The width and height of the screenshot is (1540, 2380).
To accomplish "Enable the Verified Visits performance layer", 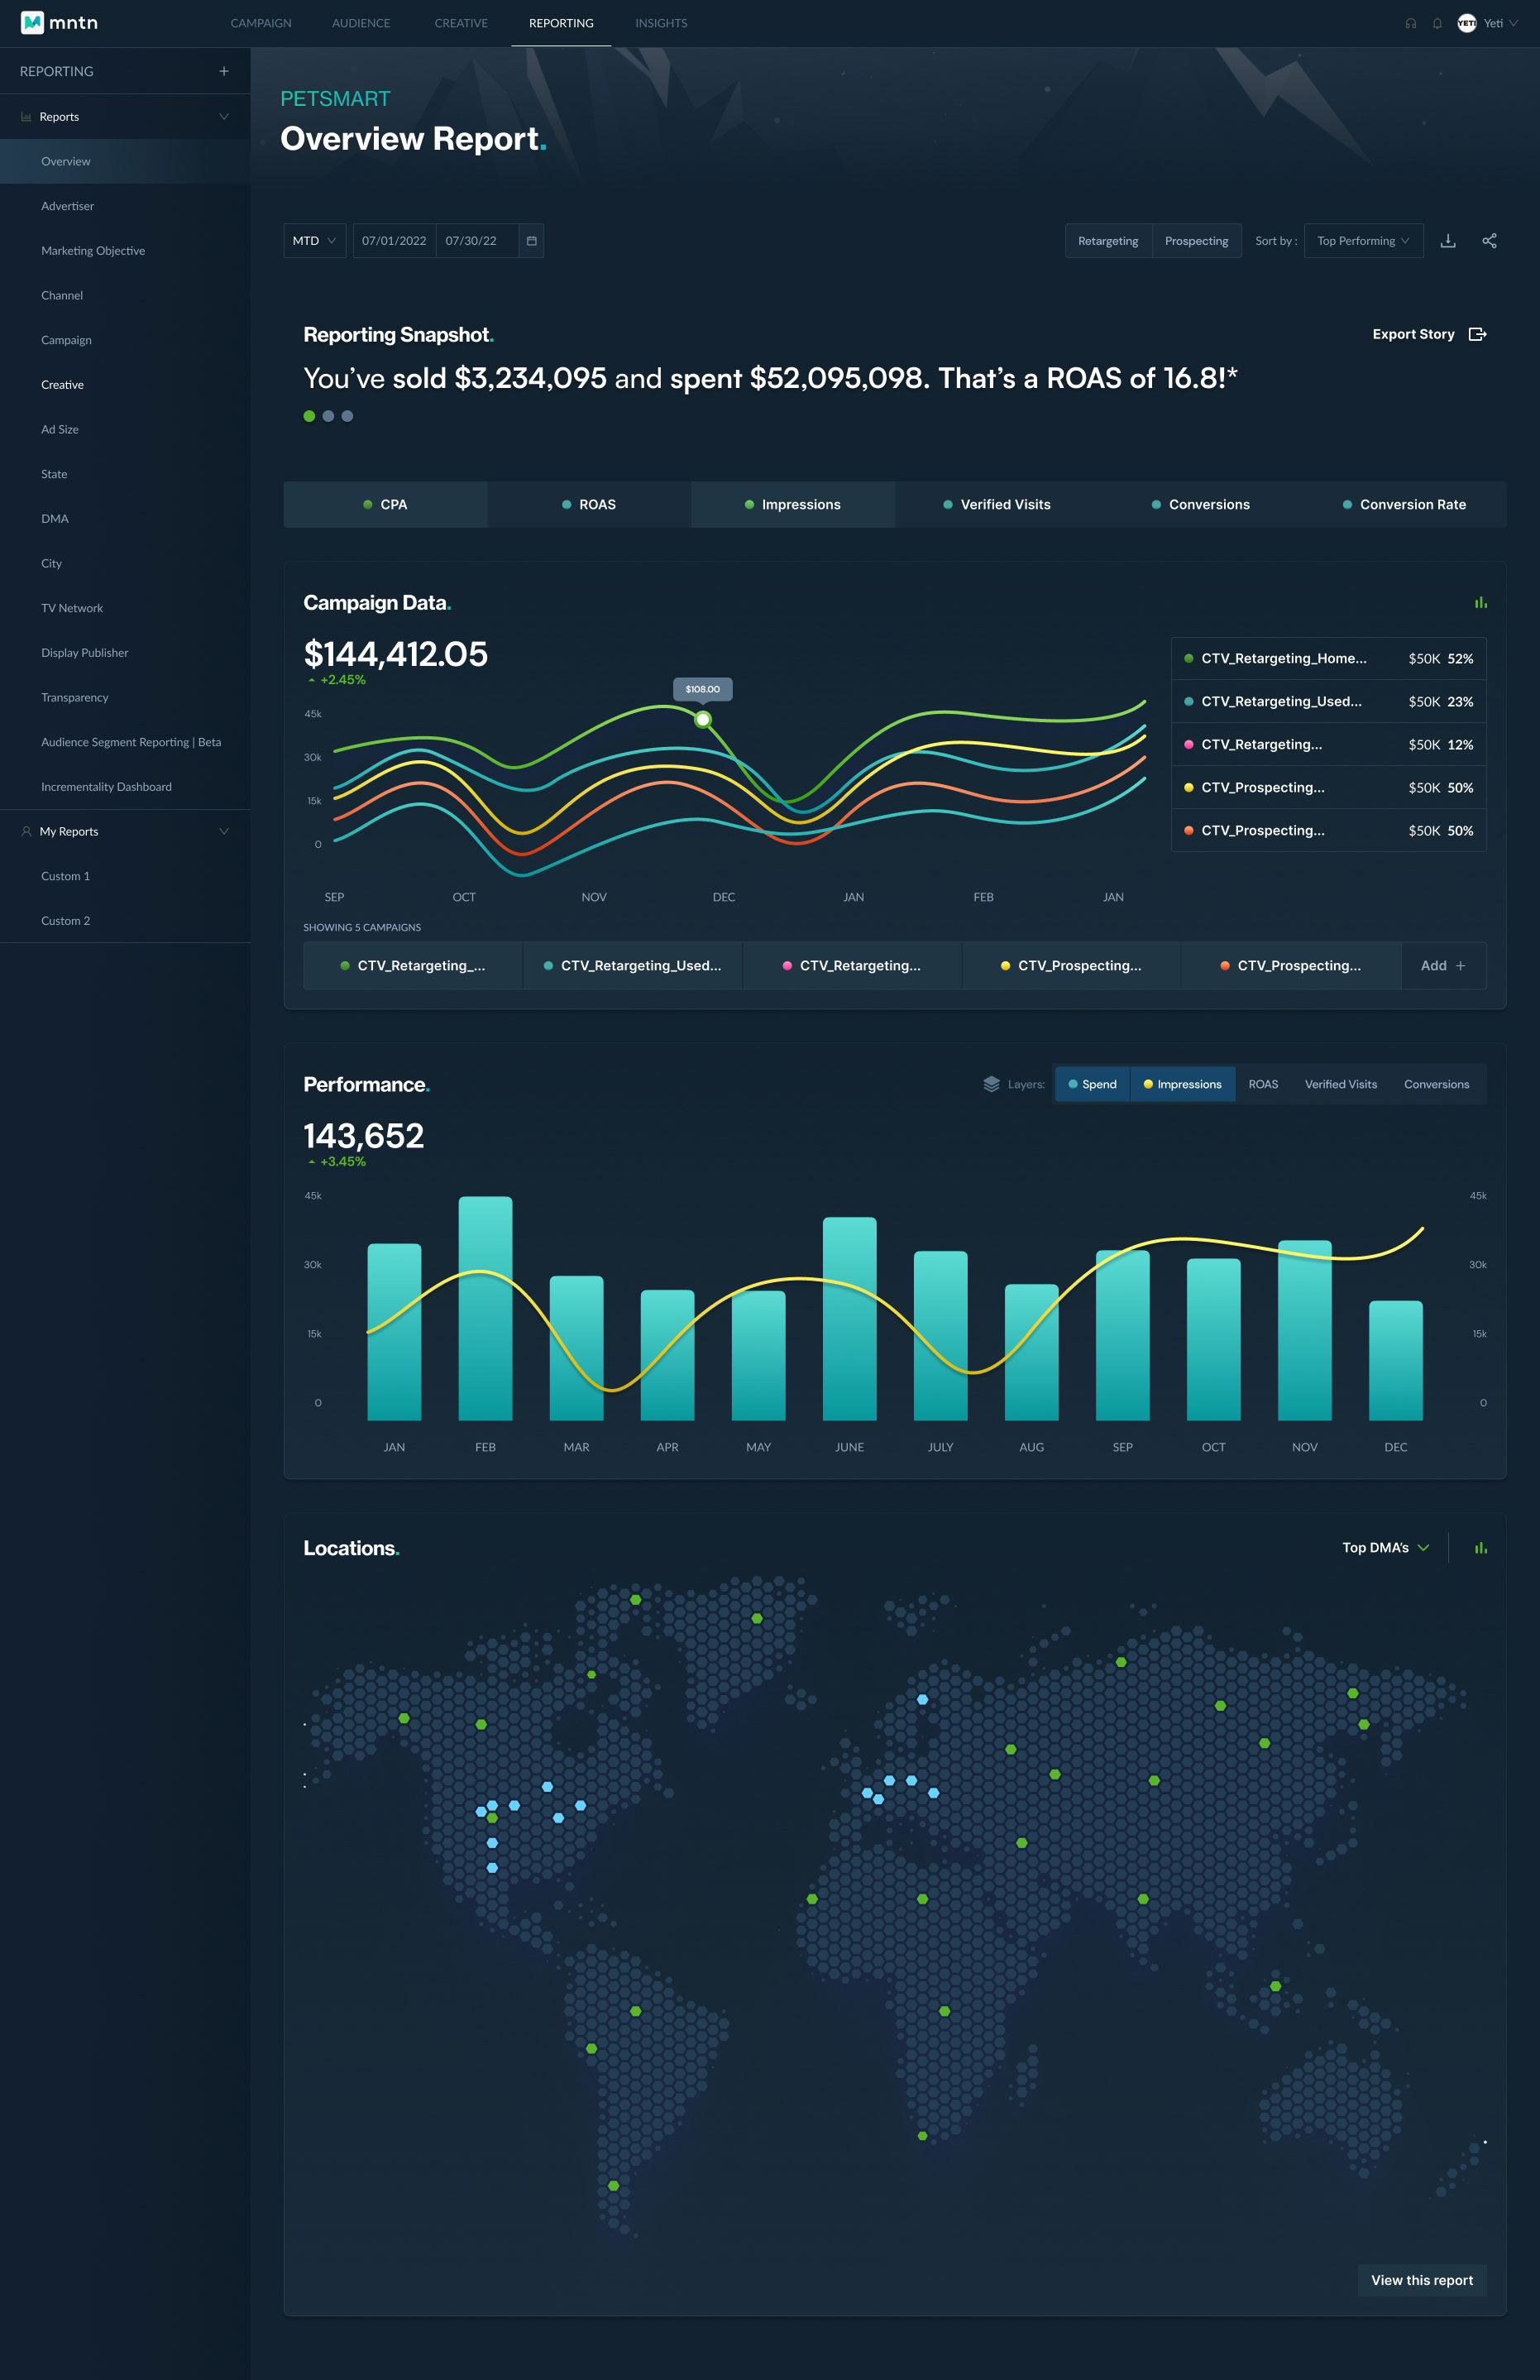I will [1340, 1084].
